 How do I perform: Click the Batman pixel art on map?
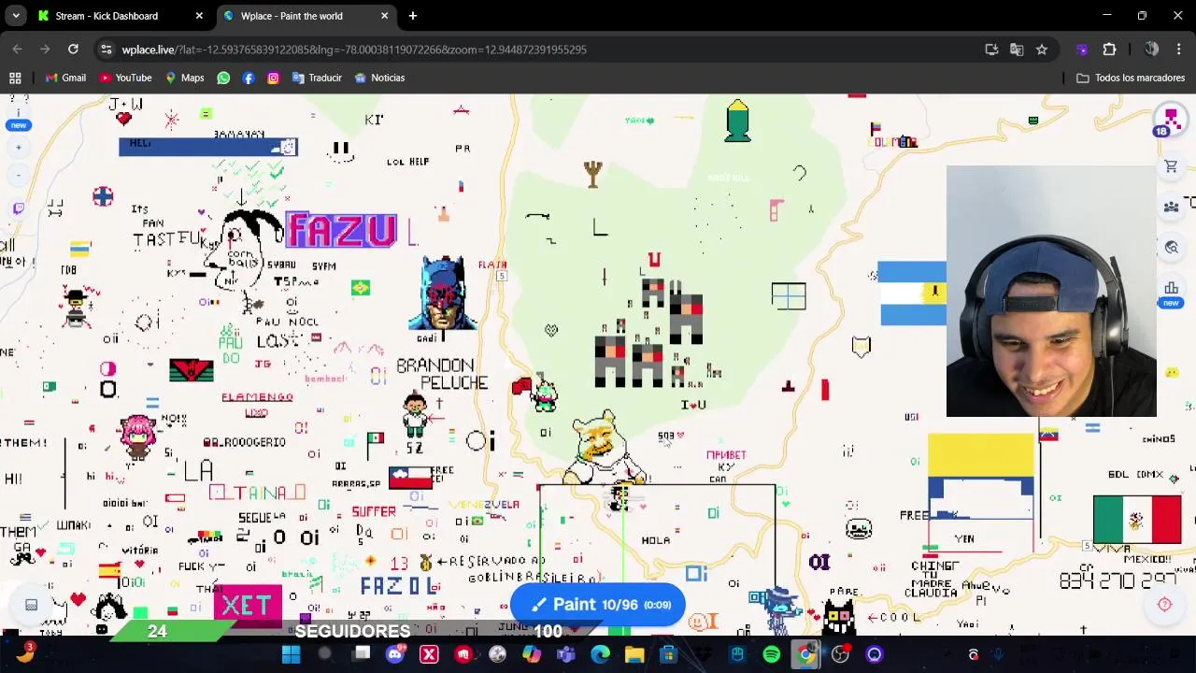pyautogui.click(x=443, y=294)
